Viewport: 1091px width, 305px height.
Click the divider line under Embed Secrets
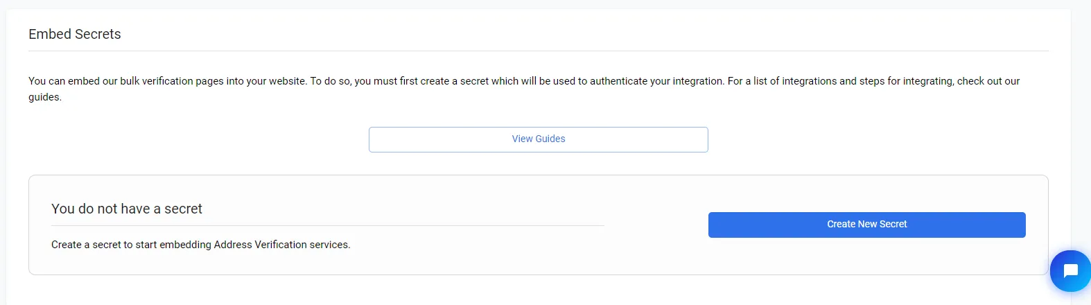pos(538,51)
